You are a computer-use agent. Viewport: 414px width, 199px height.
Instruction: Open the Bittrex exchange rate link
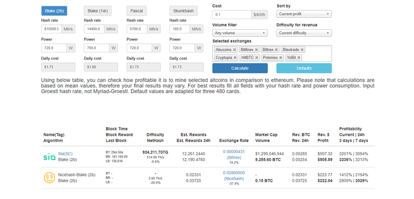pos(233,154)
